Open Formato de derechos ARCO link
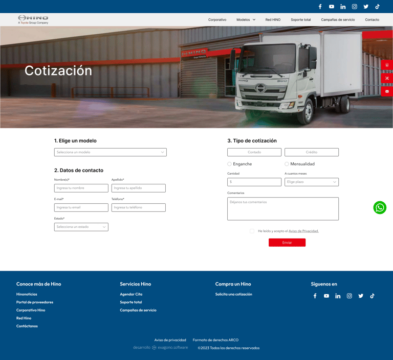 [215, 340]
